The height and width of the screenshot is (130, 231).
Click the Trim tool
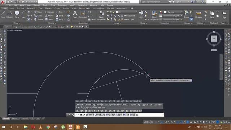click(x=59, y=12)
